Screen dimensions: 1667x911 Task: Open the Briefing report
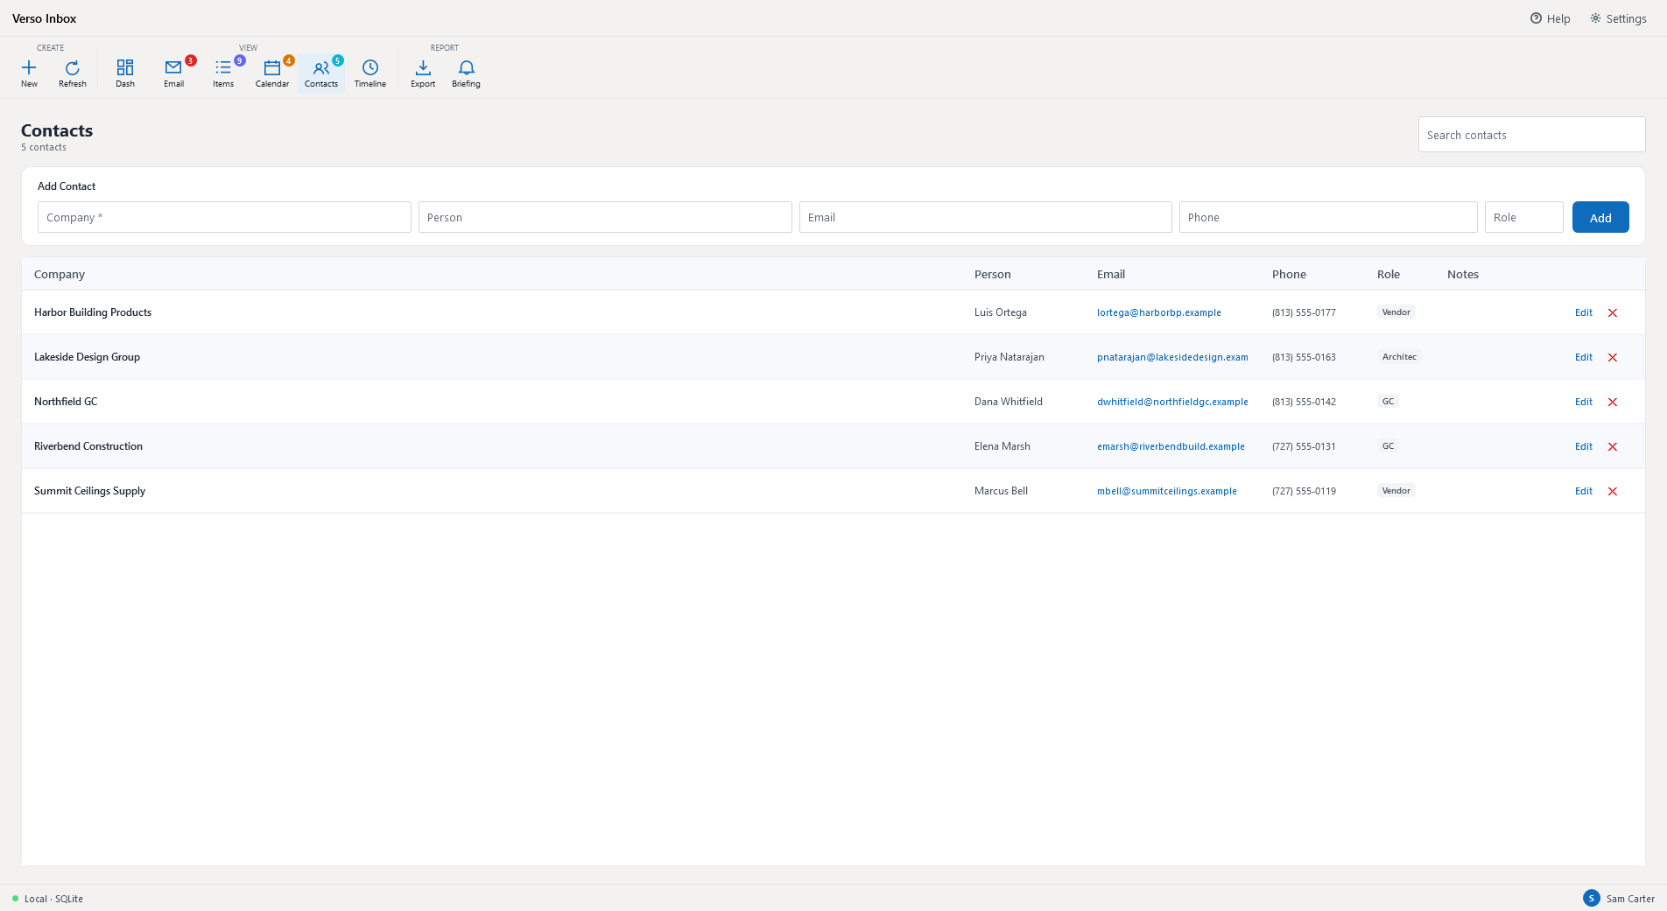coord(467,74)
